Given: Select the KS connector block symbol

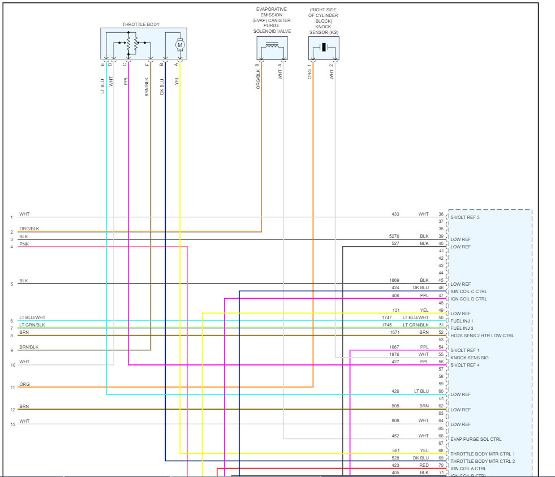Looking at the screenshot, I should pyautogui.click(x=324, y=48).
